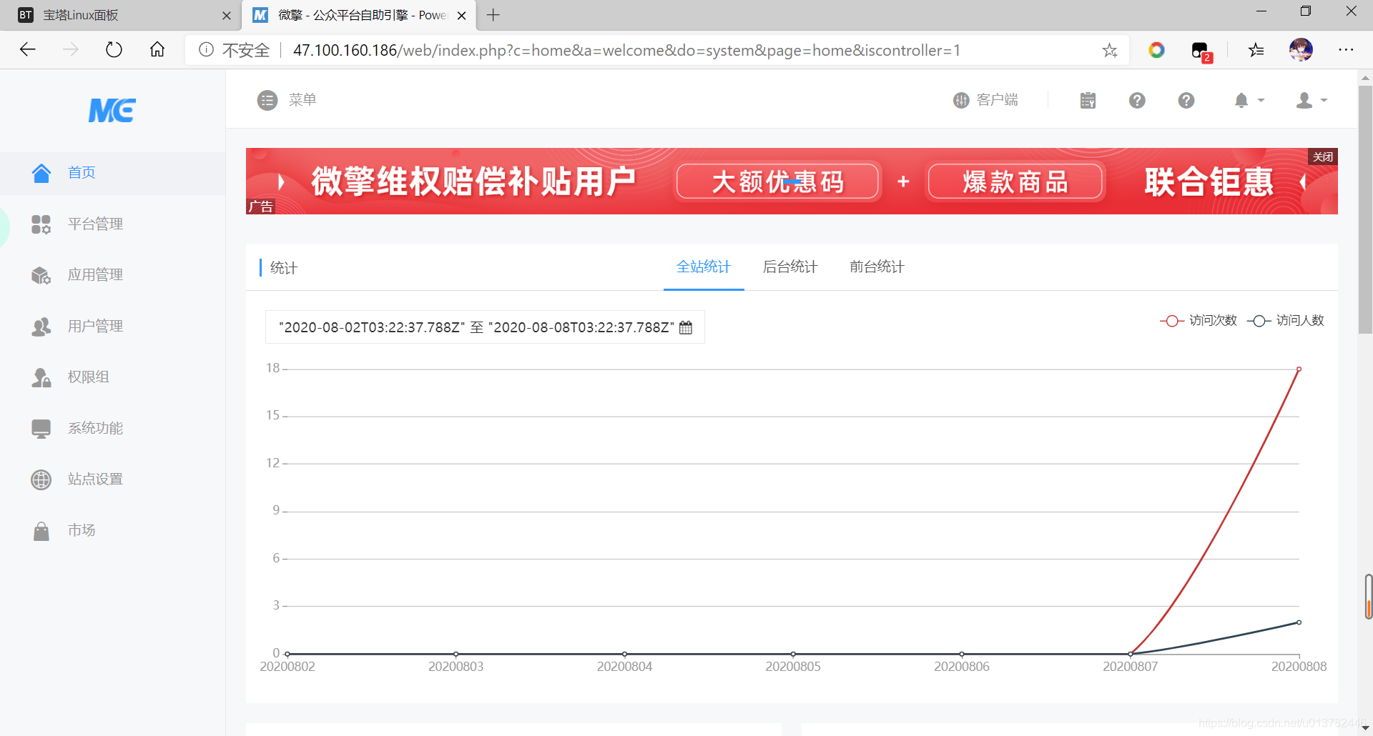Click the address bar URL

click(x=626, y=50)
